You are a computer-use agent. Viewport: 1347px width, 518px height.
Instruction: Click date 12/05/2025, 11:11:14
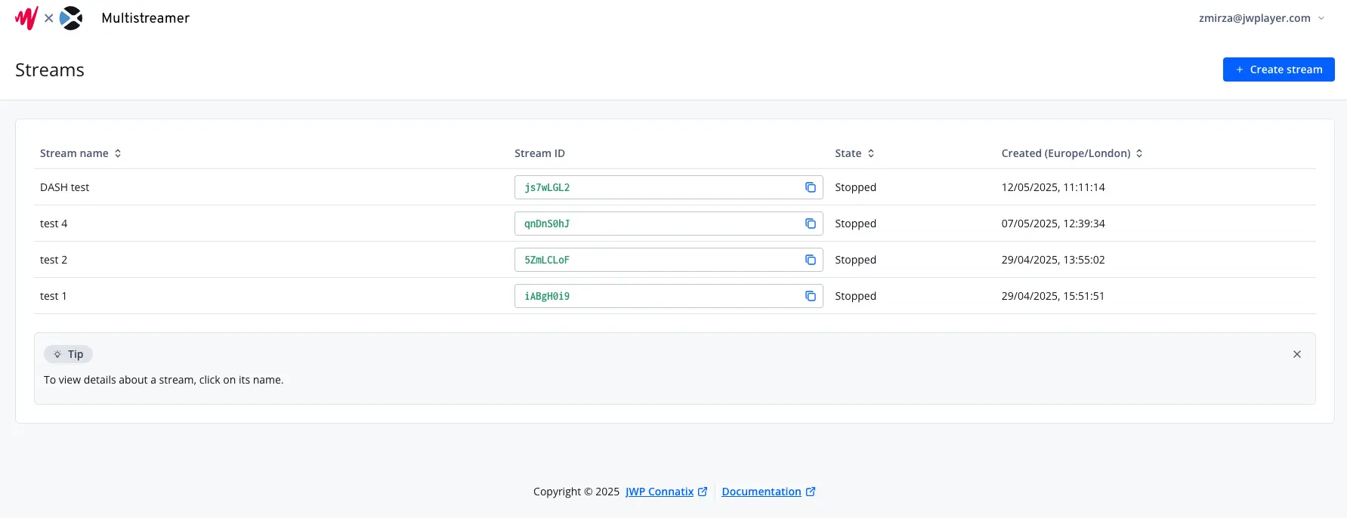point(1053,187)
